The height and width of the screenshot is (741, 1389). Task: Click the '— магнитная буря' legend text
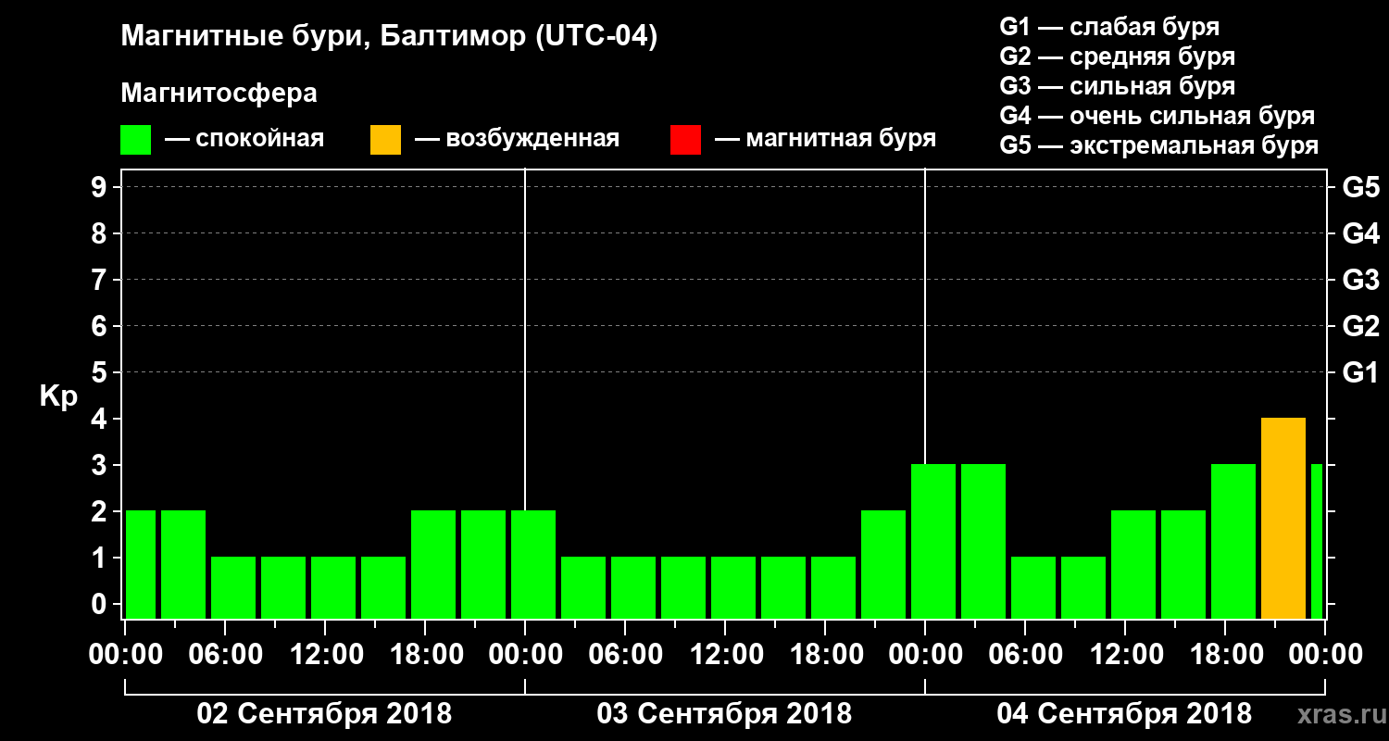pyautogui.click(x=826, y=140)
